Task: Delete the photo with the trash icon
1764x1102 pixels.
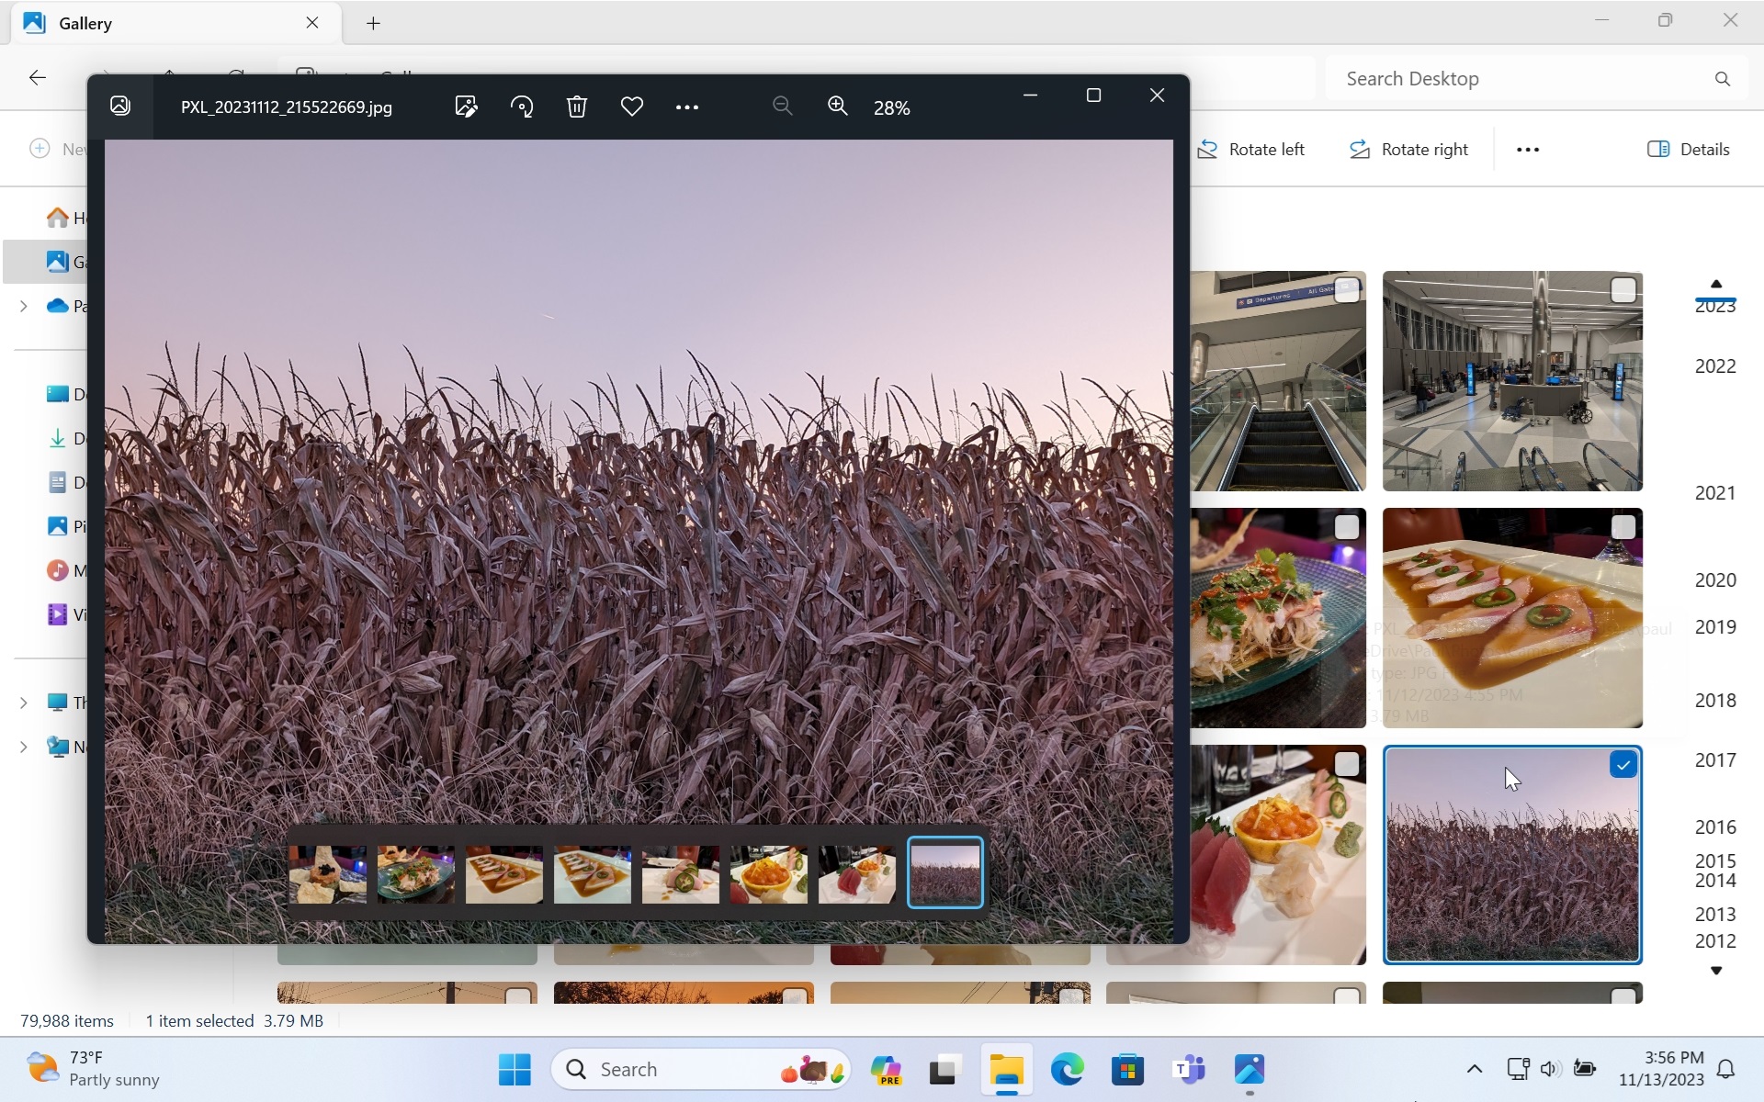Action: [x=577, y=107]
